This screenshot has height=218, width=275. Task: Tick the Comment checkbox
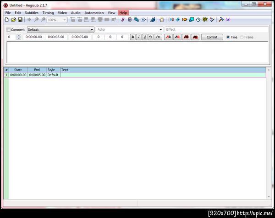pos(8,30)
